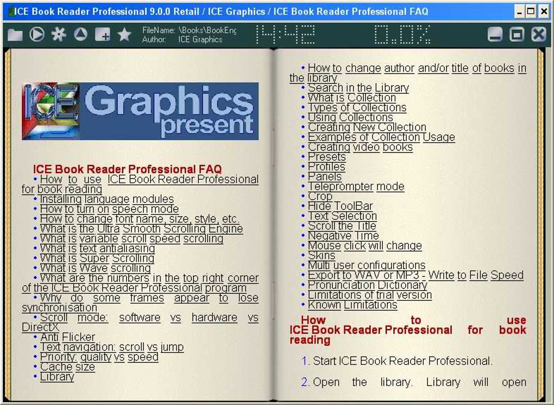Click the skin close X button

[539, 35]
